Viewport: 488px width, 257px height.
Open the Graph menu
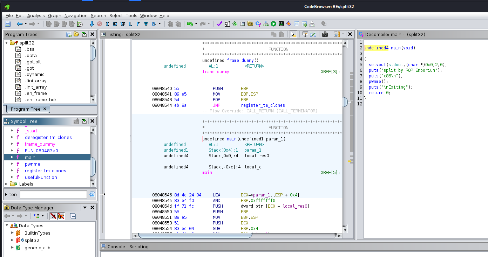tap(55, 15)
